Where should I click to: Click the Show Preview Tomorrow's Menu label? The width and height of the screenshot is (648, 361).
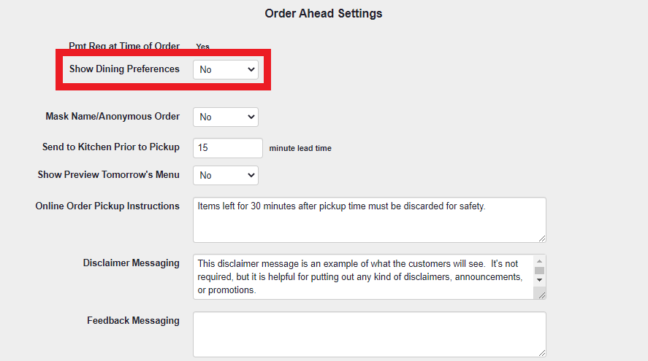pos(108,174)
